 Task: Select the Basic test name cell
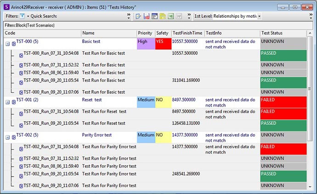pyautogui.click(x=91, y=42)
